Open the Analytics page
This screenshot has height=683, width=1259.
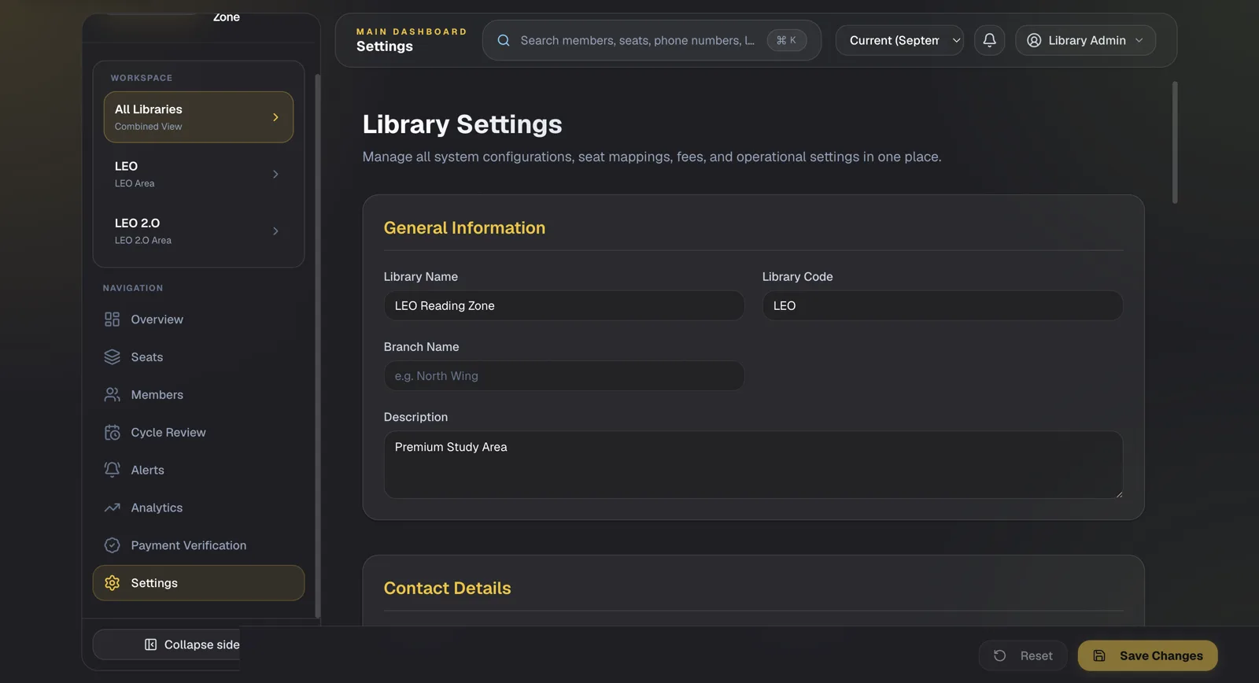(x=198, y=508)
